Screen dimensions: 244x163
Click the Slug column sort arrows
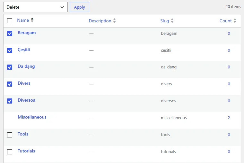coord(172,21)
